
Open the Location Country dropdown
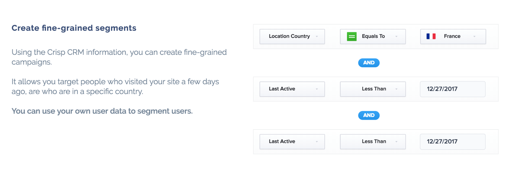click(292, 36)
